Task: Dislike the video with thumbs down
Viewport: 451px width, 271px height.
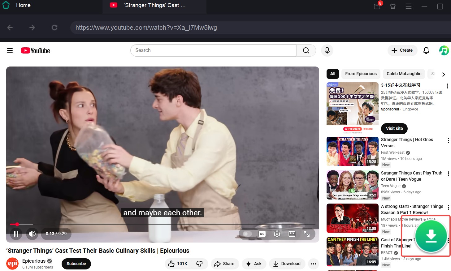Action: click(x=200, y=264)
